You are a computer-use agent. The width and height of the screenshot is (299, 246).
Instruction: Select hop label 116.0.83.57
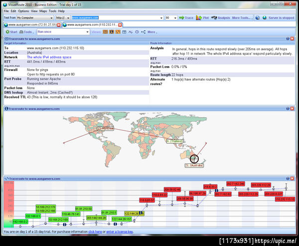(x=147, y=200)
